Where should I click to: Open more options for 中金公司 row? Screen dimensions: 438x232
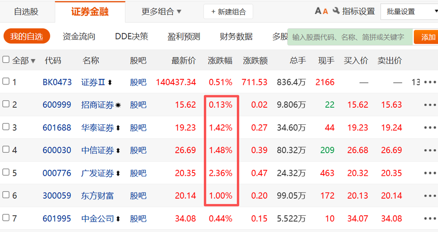click(x=430, y=218)
